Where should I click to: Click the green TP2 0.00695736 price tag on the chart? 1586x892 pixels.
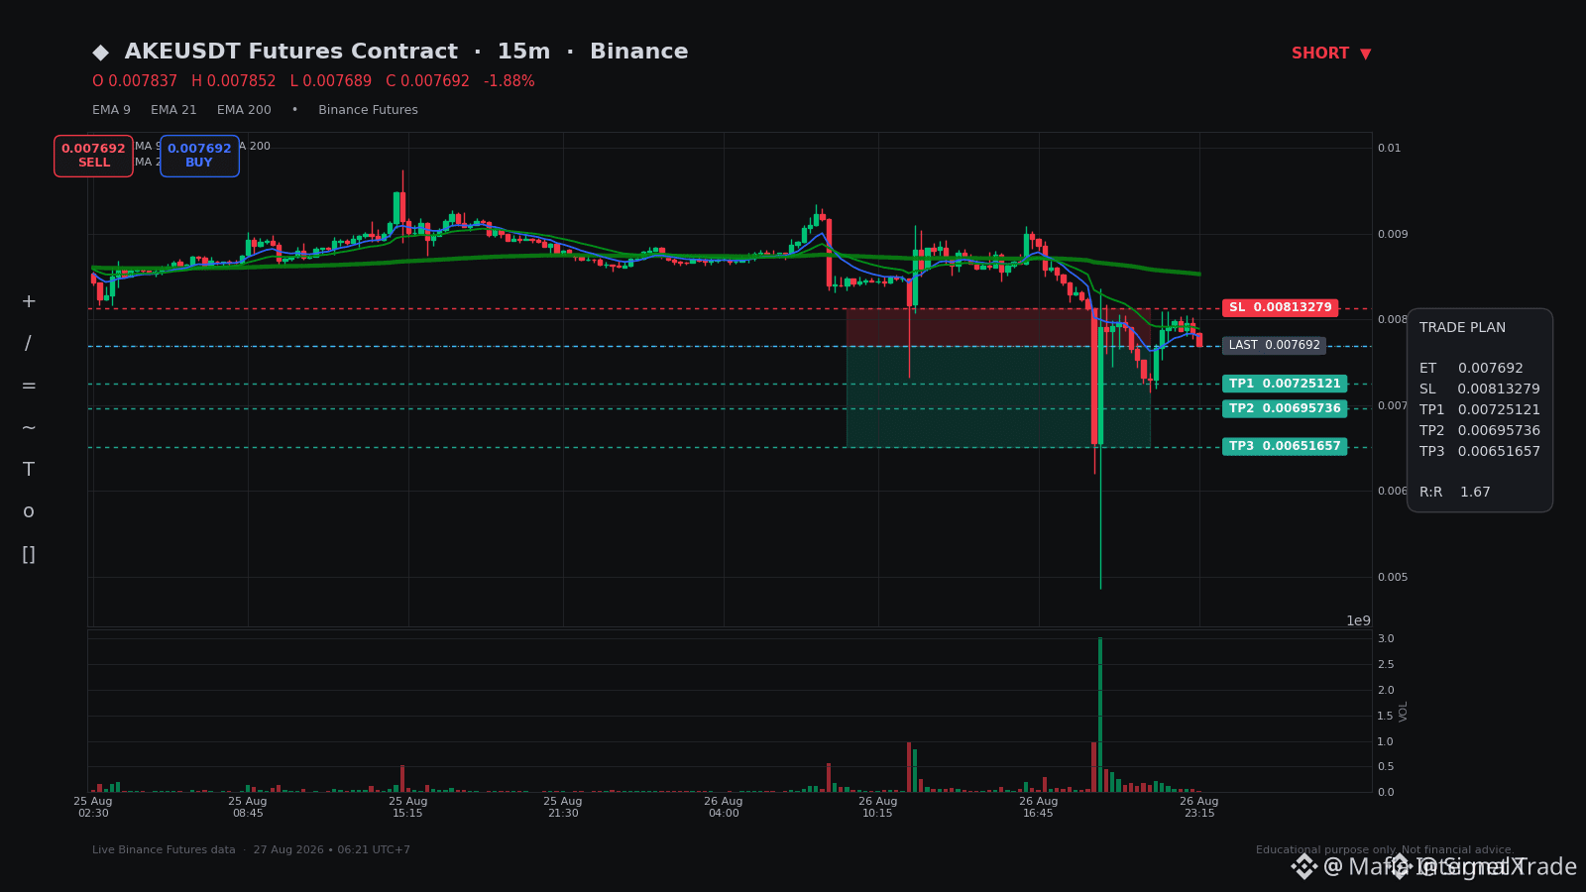[1285, 408]
